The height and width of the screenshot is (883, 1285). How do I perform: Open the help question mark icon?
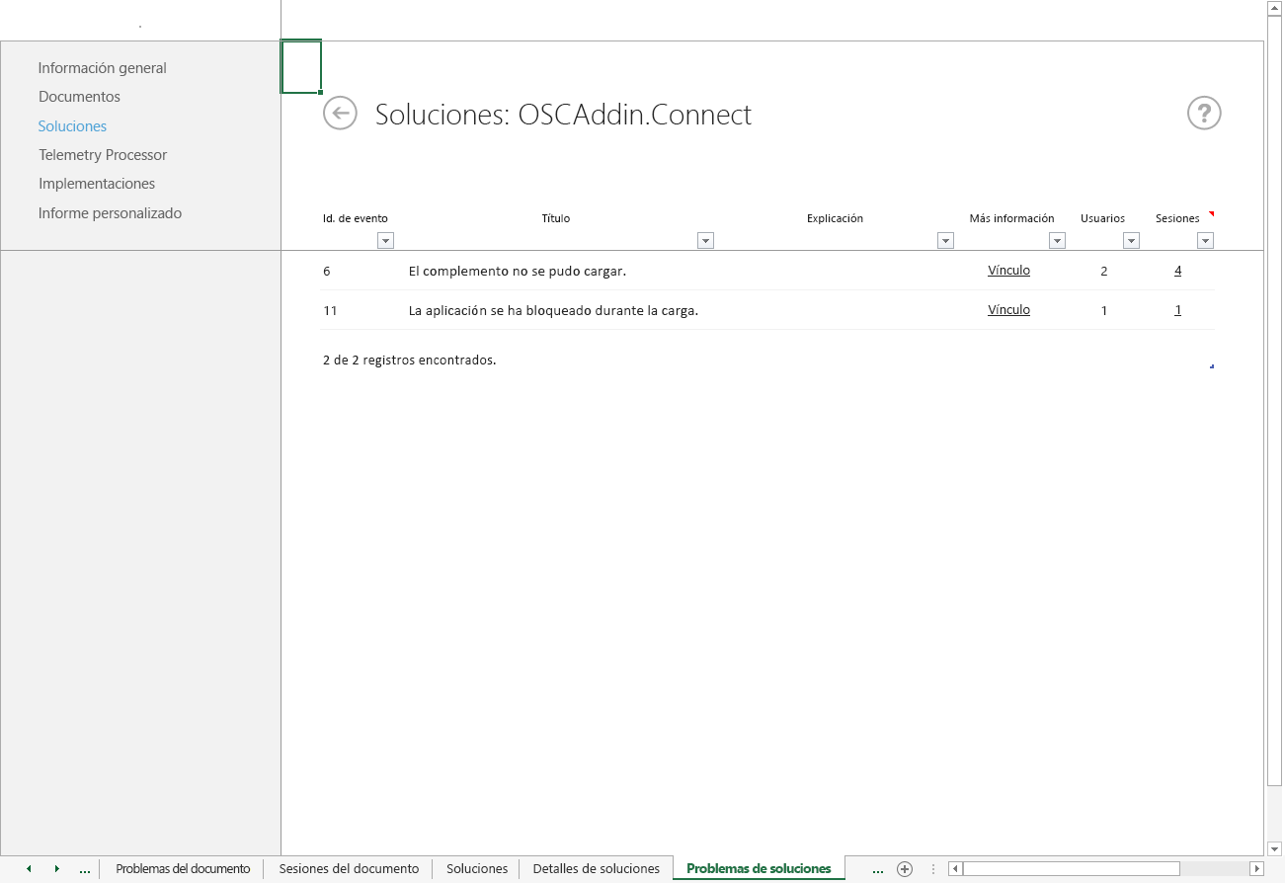(1204, 114)
